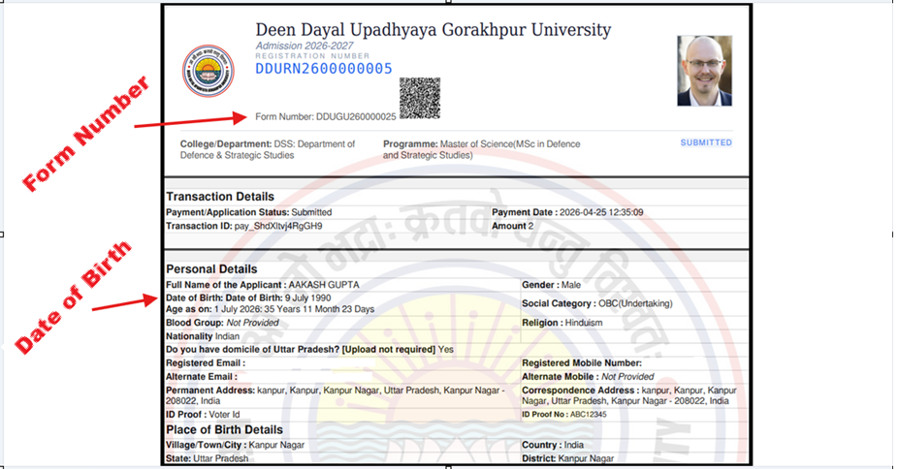Screen dimensions: 899x470
Task: Click Blood Group: Not Provided
Action: pos(222,323)
